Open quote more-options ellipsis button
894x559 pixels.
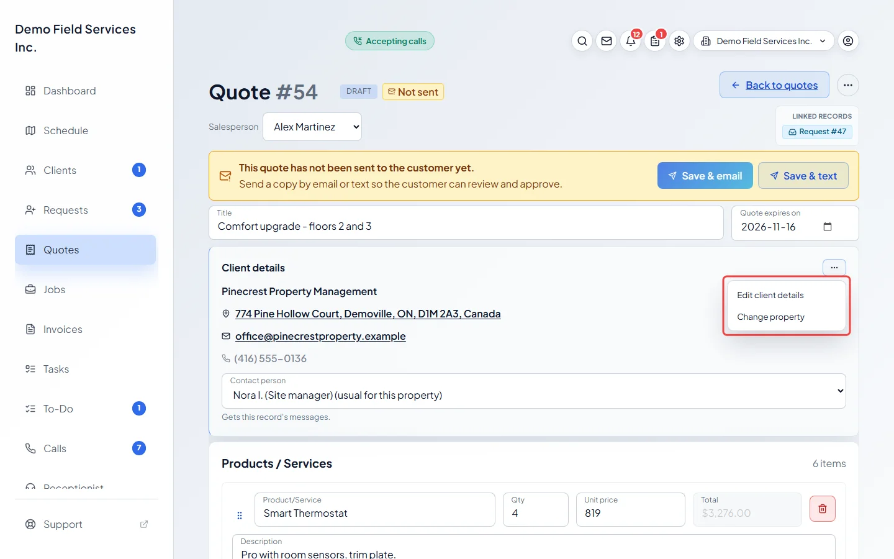(848, 85)
